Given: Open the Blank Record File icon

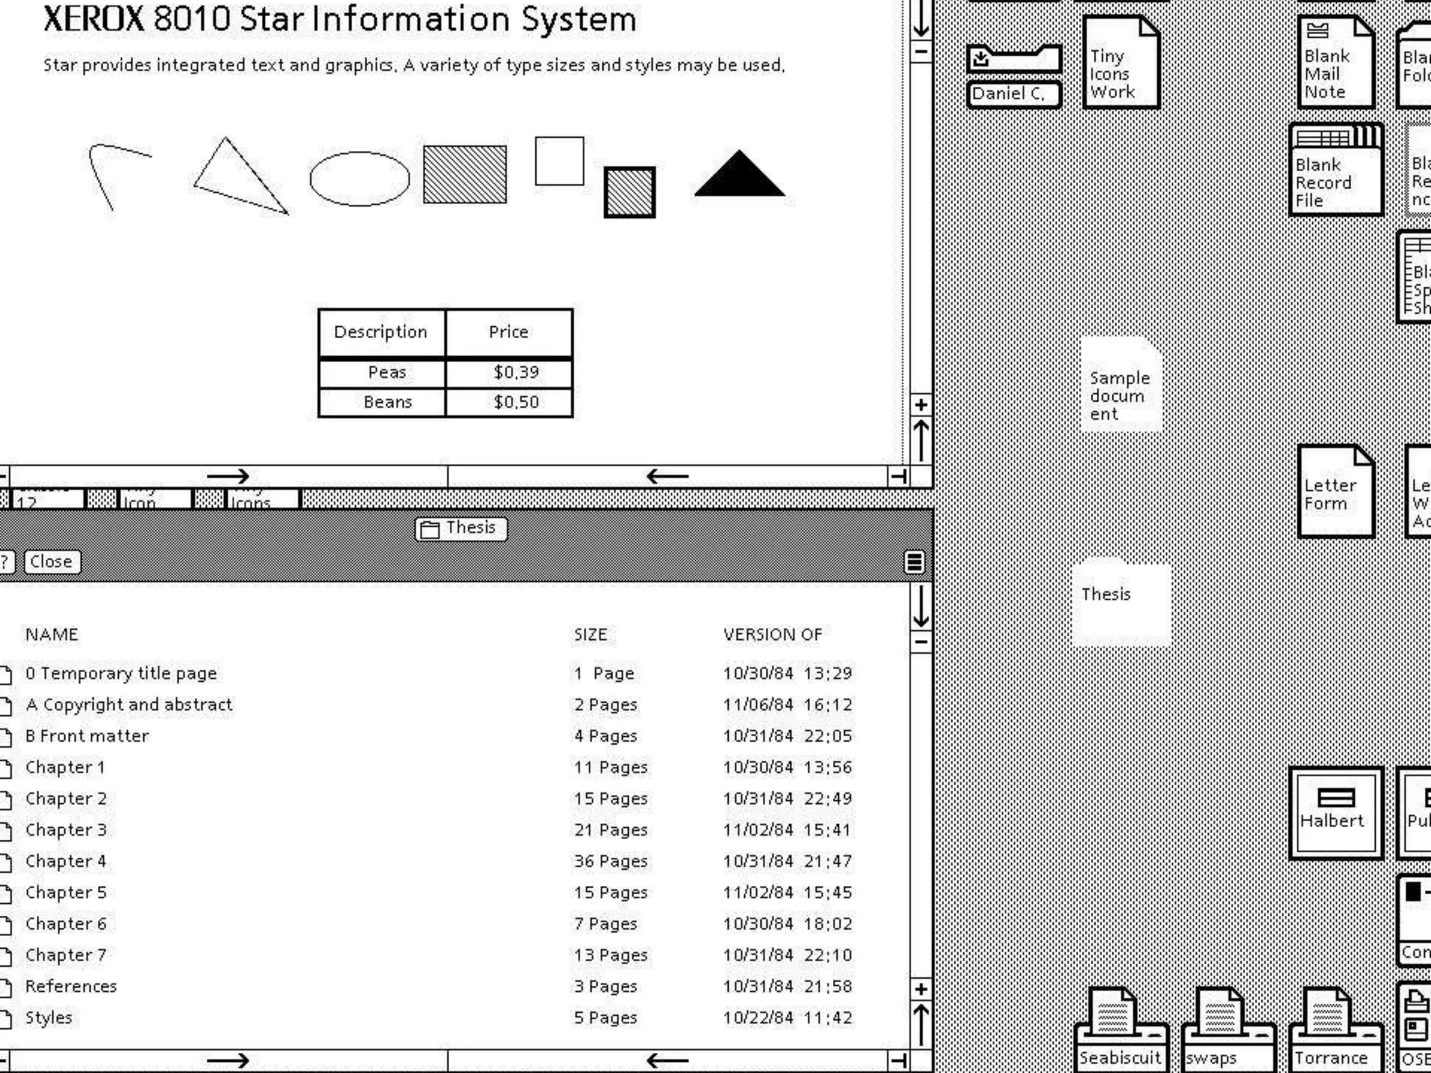Looking at the screenshot, I should coord(1335,170).
